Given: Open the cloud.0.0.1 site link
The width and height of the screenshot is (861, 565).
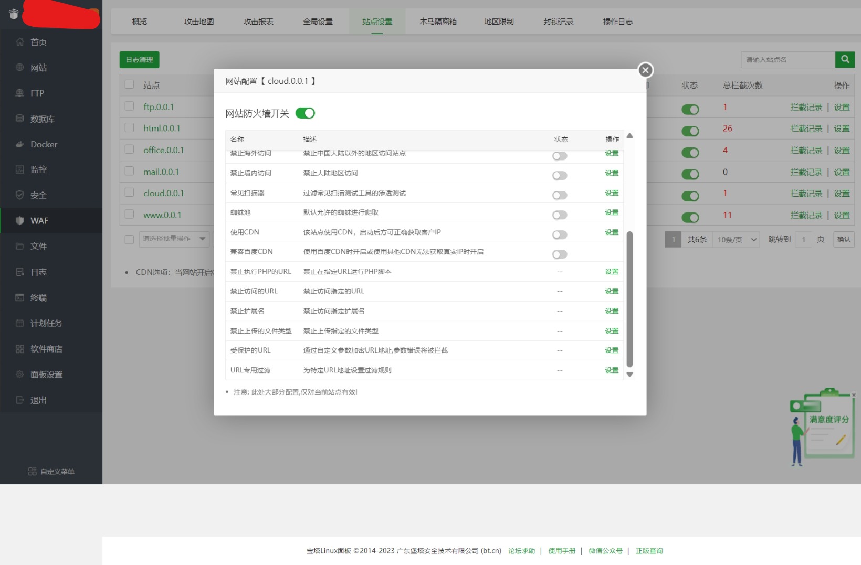Looking at the screenshot, I should point(164,193).
